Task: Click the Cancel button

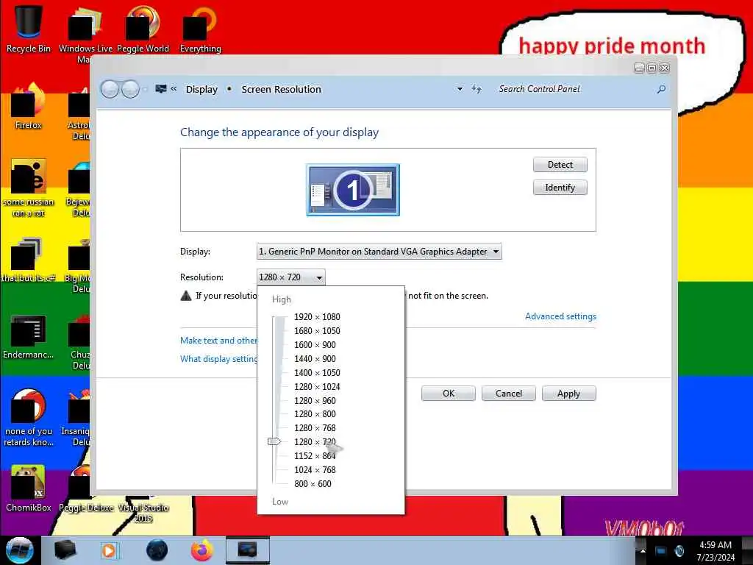Action: click(x=509, y=394)
